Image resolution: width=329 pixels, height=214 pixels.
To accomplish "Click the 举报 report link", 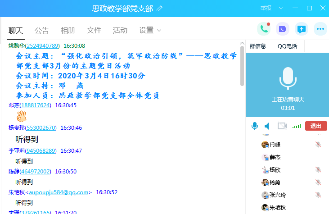I will pos(266,8).
